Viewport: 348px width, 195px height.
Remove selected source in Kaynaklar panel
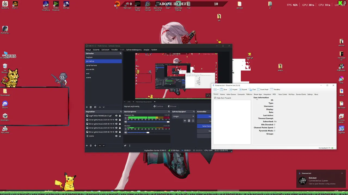pyautogui.click(x=91, y=145)
